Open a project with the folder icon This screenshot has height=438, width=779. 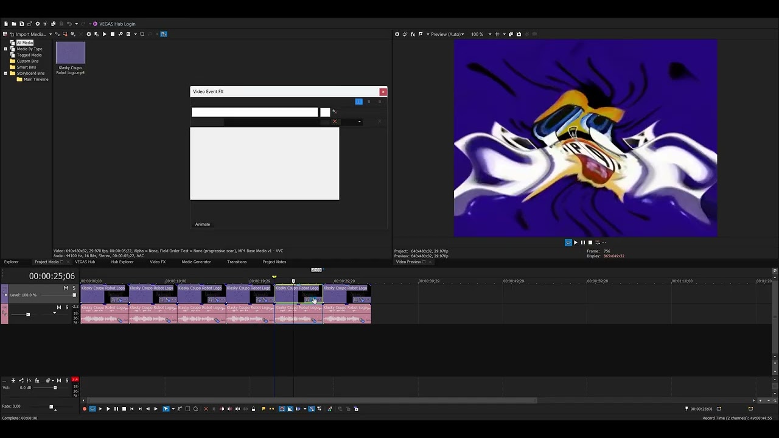pyautogui.click(x=14, y=24)
